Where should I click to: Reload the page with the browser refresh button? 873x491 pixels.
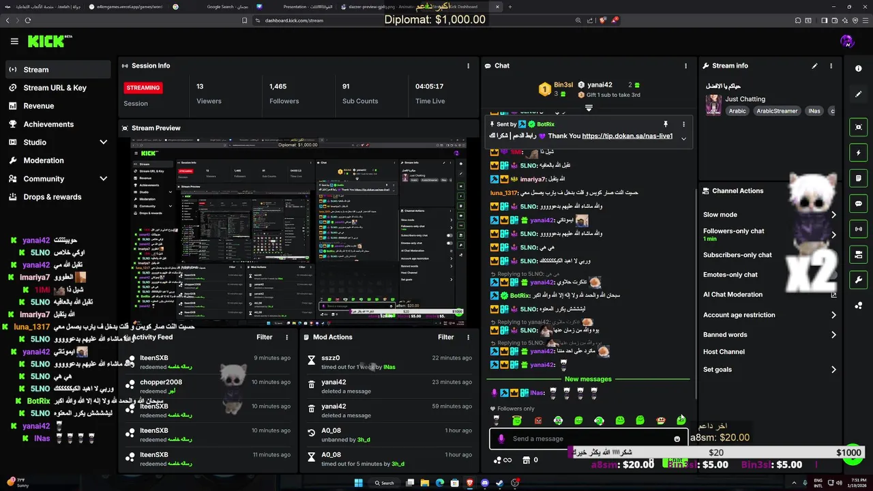coord(28,20)
